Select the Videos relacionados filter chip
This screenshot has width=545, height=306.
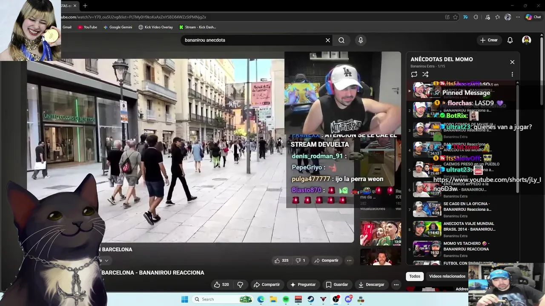coord(447,276)
